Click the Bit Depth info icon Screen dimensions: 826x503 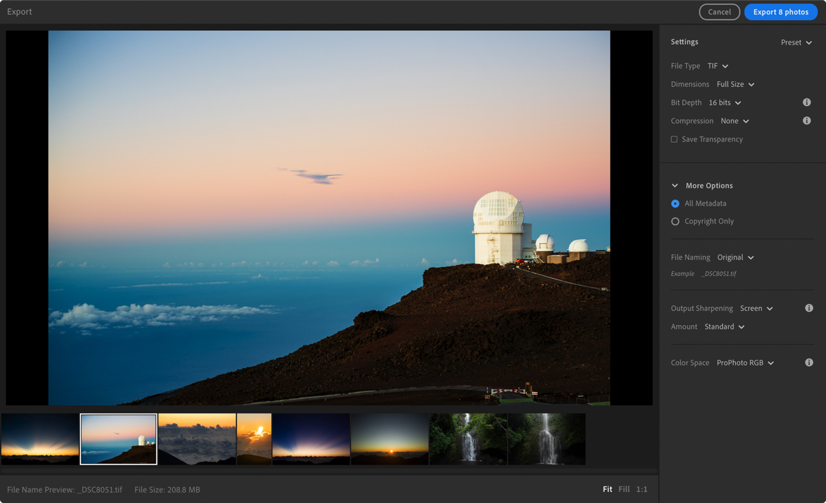tap(807, 103)
